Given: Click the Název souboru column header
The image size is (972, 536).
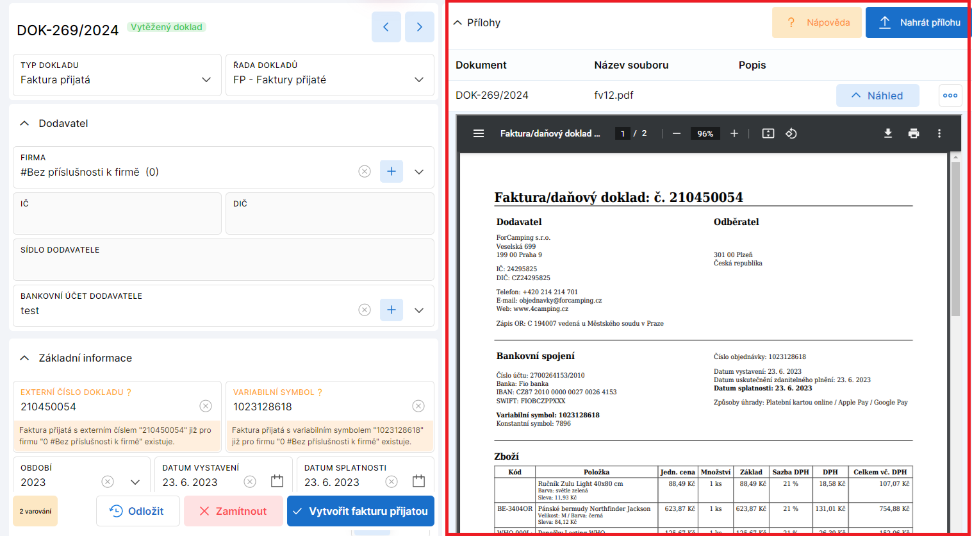Looking at the screenshot, I should (631, 65).
